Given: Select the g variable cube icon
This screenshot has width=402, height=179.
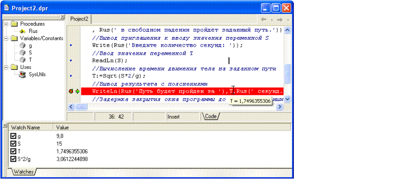Looking at the screenshot, I should point(22,45).
